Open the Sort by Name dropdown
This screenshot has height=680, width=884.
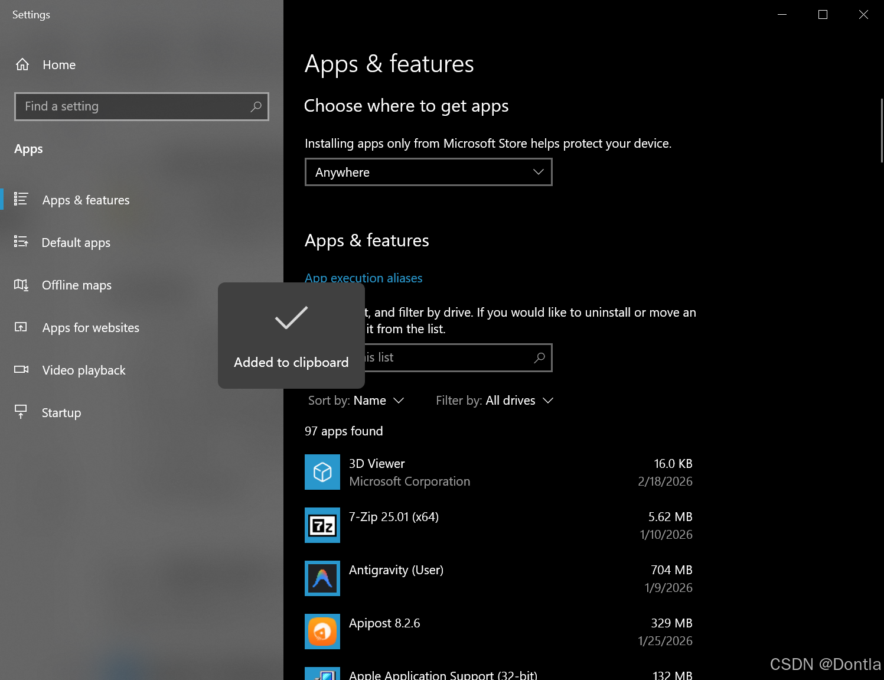click(x=356, y=401)
